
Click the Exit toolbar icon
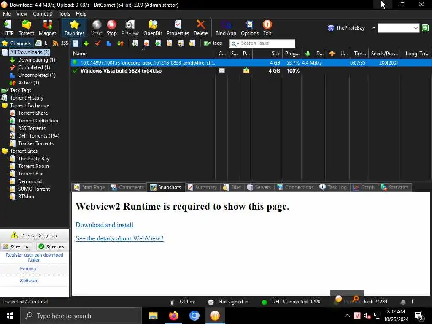pyautogui.click(x=267, y=28)
